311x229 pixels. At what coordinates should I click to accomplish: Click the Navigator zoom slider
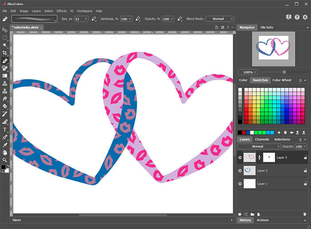point(284,72)
